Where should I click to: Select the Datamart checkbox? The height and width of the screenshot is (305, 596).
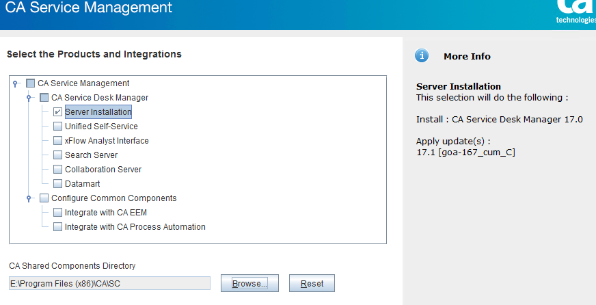coord(57,184)
